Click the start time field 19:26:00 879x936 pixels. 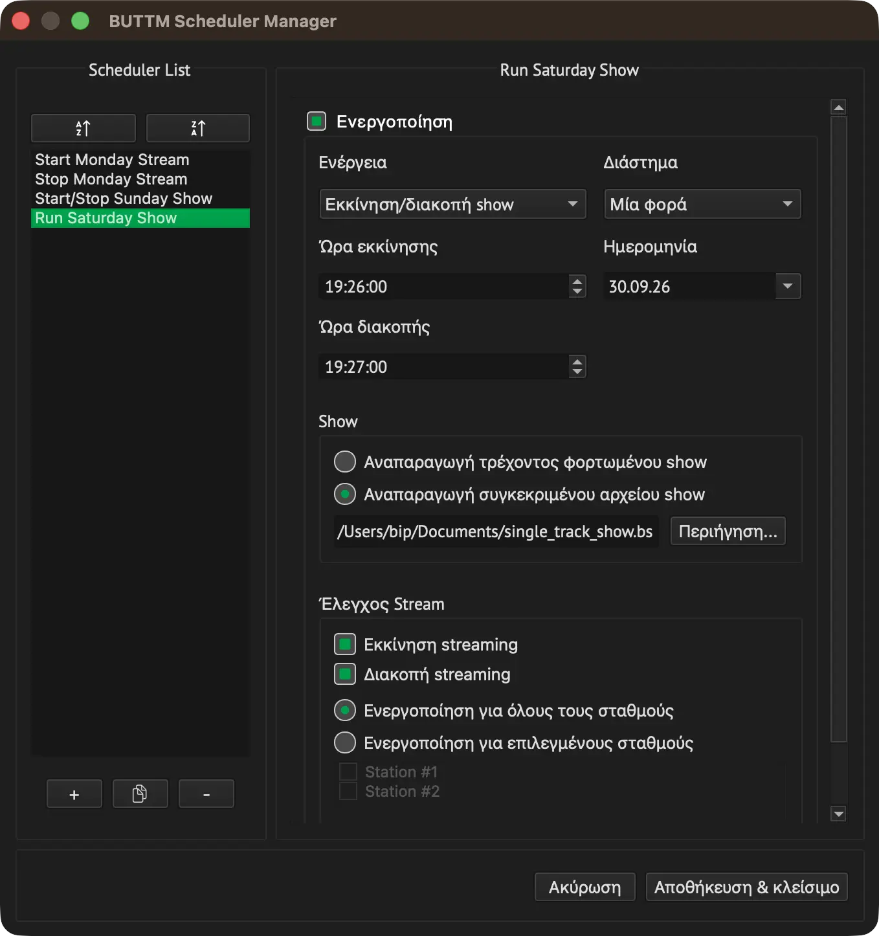(x=444, y=286)
